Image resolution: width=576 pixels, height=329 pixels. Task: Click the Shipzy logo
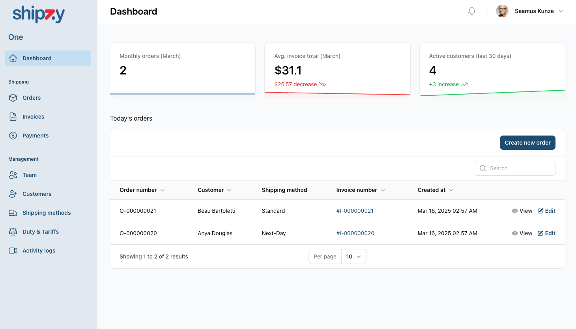(x=39, y=15)
